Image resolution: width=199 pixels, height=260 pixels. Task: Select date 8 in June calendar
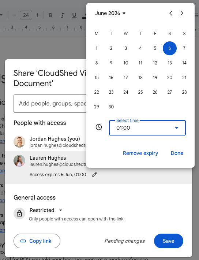pos(97,63)
